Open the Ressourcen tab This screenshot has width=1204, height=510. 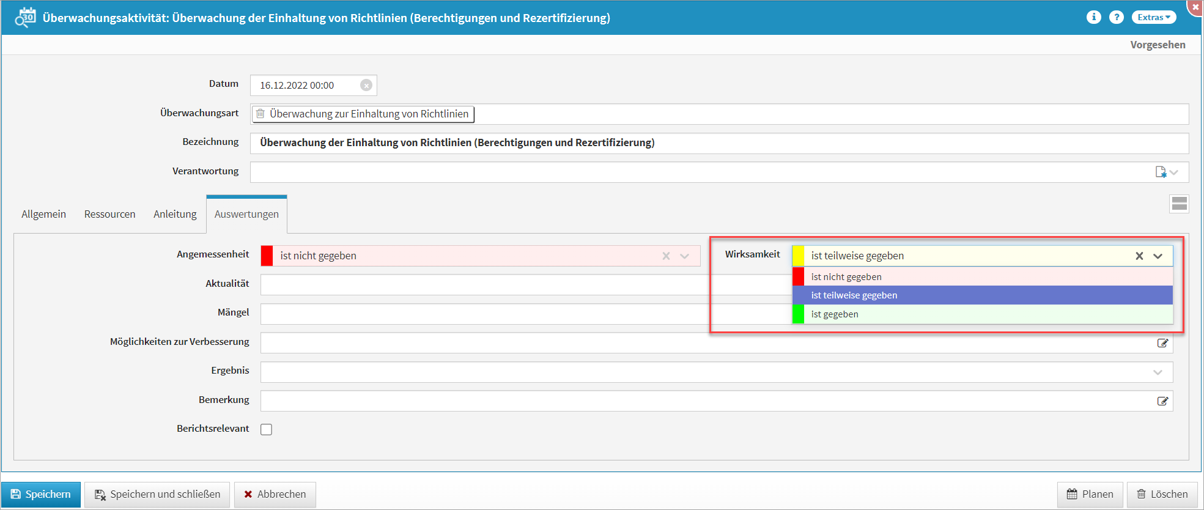point(109,214)
